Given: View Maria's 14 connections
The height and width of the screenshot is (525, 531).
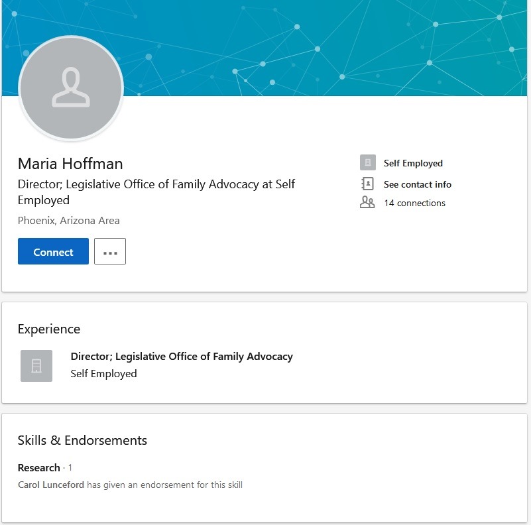Looking at the screenshot, I should point(416,203).
